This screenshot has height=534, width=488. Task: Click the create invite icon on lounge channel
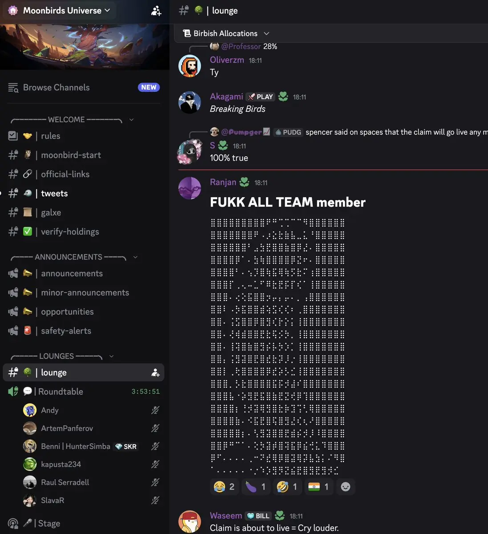[155, 373]
